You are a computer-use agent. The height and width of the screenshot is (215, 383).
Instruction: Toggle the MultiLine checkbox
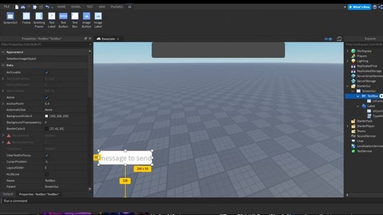coord(47,174)
